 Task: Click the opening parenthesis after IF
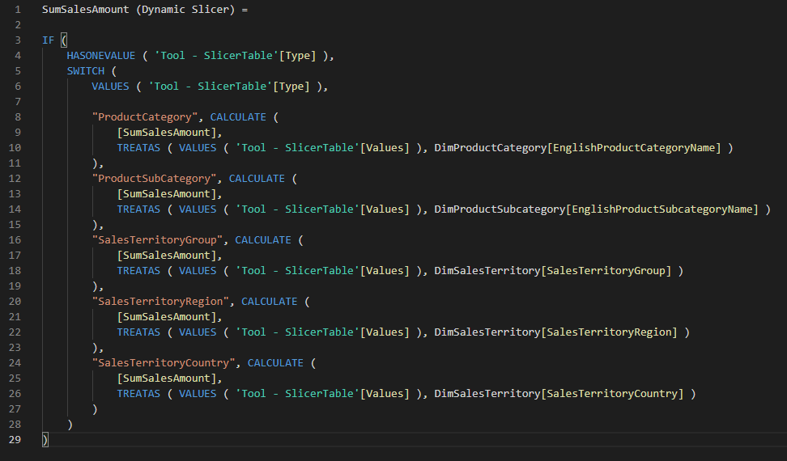(64, 40)
